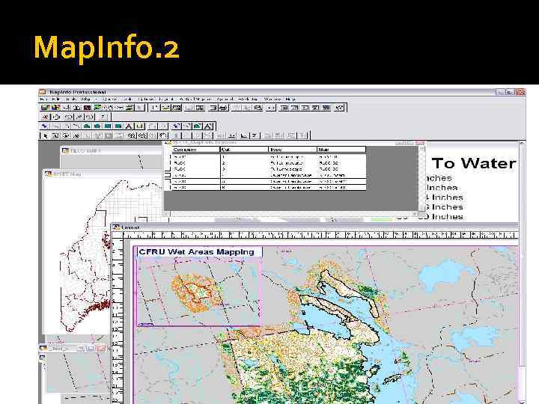The height and width of the screenshot is (404, 539).
Task: Select the Rectangle drawing tool
Action: pyautogui.click(x=108, y=126)
